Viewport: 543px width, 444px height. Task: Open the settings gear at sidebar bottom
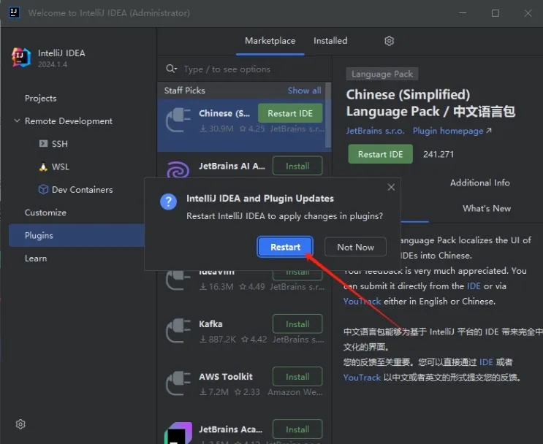click(x=20, y=424)
